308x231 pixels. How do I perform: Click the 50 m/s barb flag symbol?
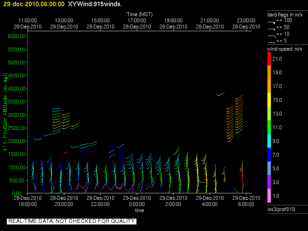(271, 28)
